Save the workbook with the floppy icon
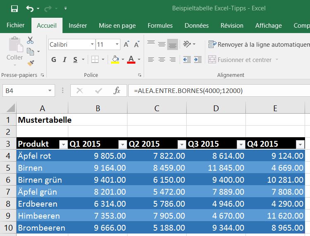 coord(14,9)
